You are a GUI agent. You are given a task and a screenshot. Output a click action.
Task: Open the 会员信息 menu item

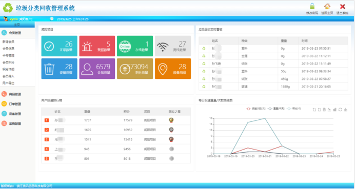click(x=8, y=49)
